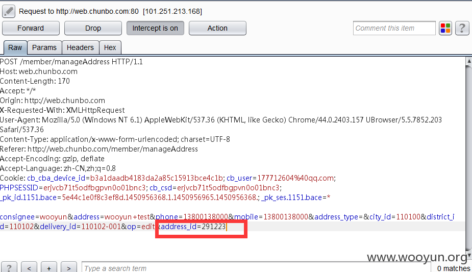472x272 pixels.
Task: Click the pencil edit target icon
Action: click(x=9, y=11)
